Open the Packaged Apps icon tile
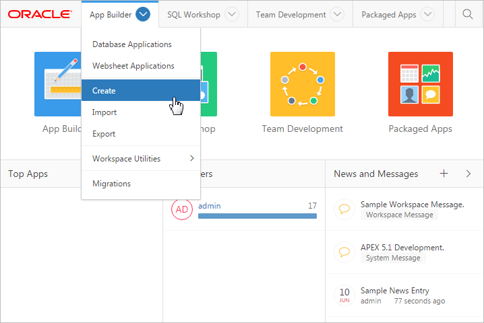The height and width of the screenshot is (323, 484). point(420,84)
